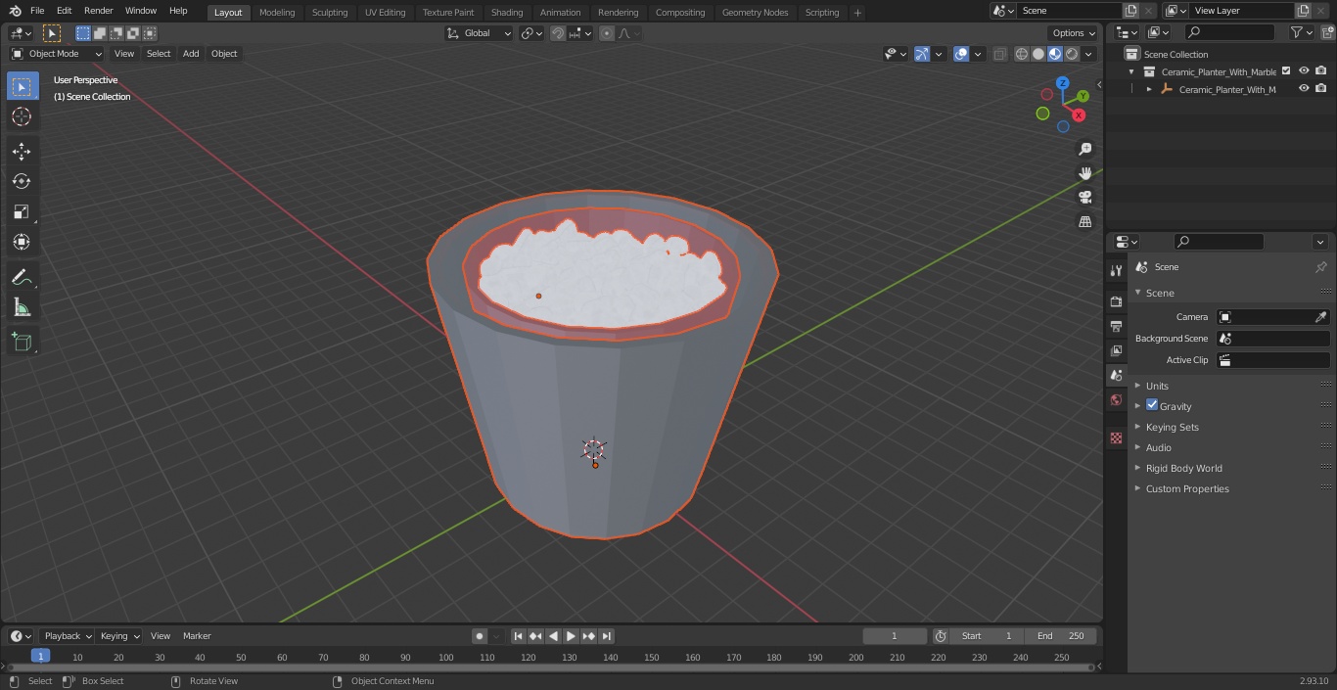The width and height of the screenshot is (1337, 690).
Task: Toggle viewport overlays display
Action: point(961,54)
